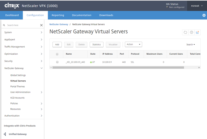Open the Action dropdown

(x=133, y=44)
